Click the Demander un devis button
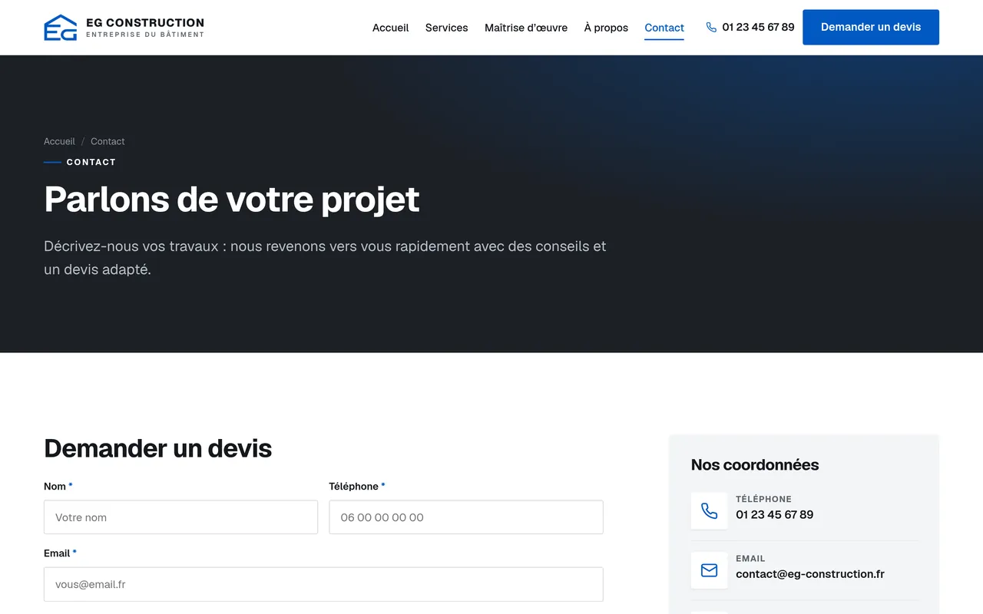 point(871,27)
